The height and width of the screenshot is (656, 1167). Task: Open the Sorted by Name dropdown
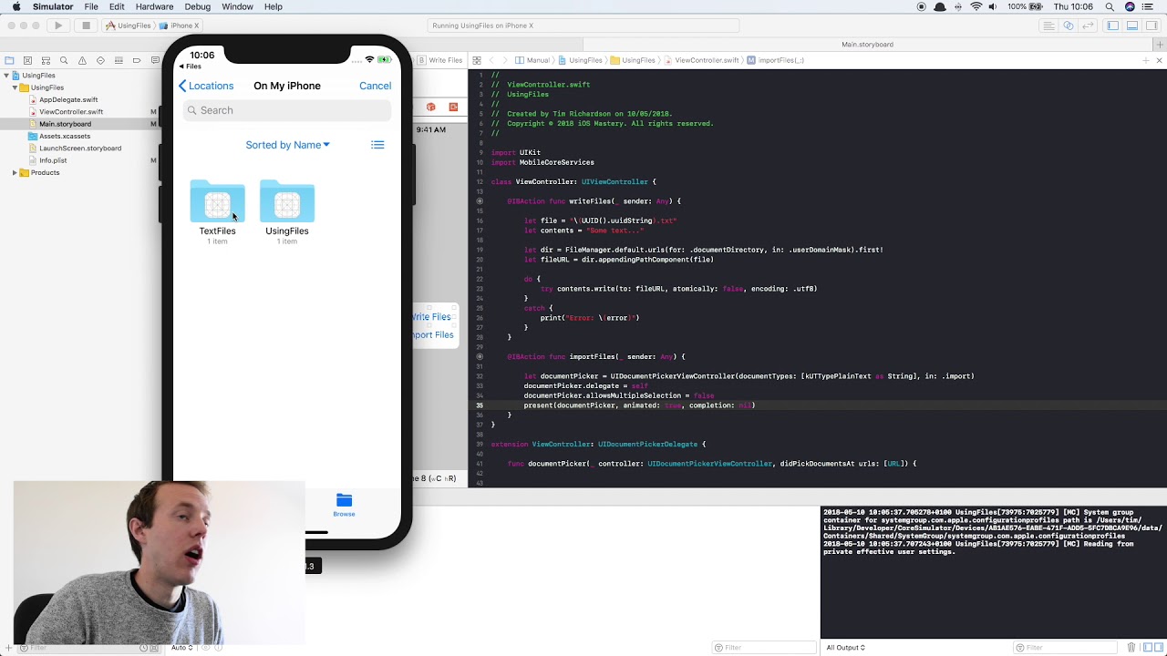coord(287,145)
